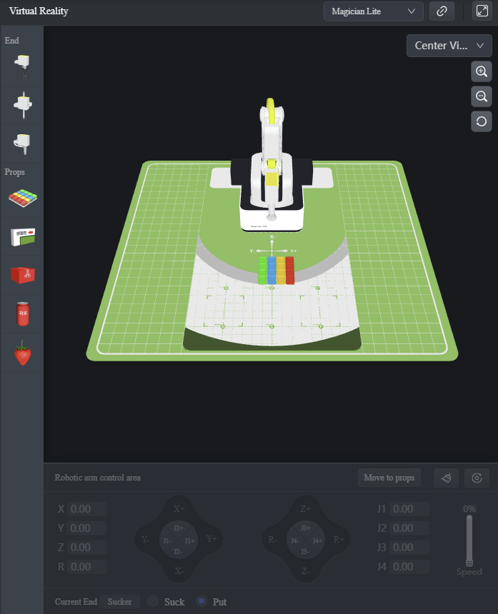Expand Virtual Reality panel to fullscreen

(482, 11)
